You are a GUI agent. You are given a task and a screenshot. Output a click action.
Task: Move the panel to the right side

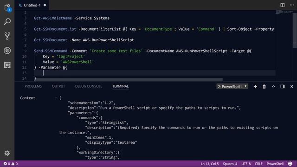click(283, 87)
